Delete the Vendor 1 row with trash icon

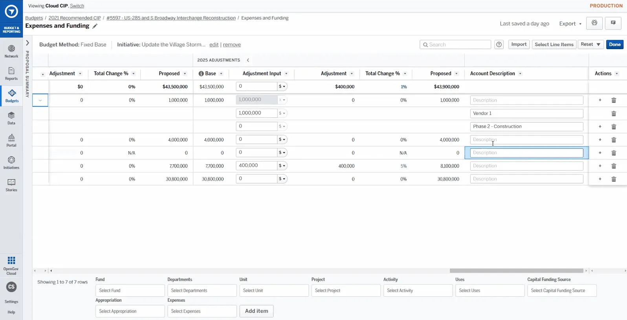point(614,114)
